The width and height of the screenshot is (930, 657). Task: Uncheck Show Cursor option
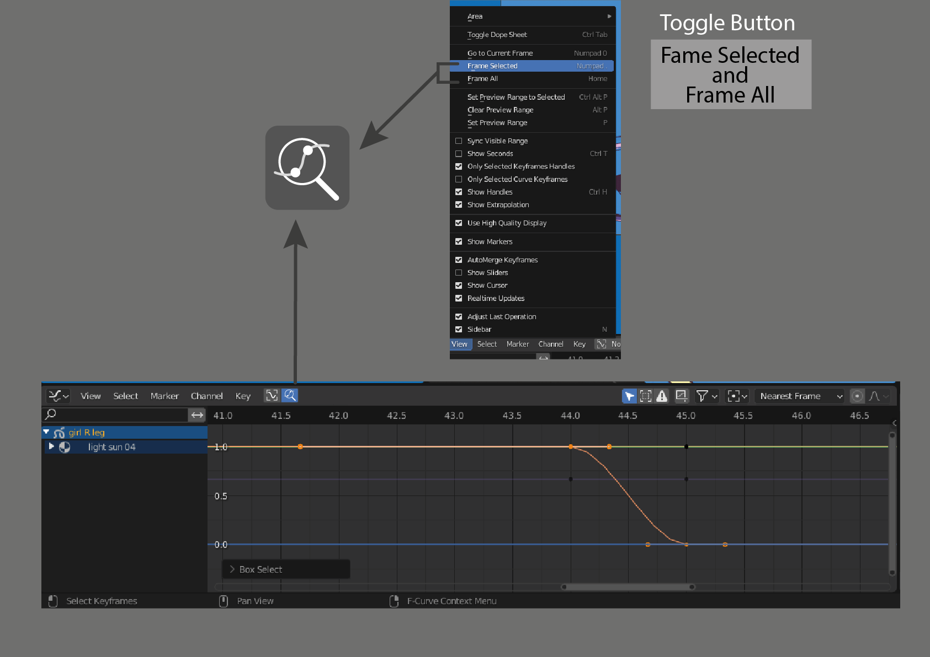click(459, 286)
